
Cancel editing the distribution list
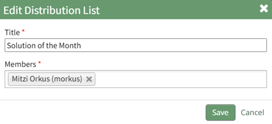click(252, 113)
